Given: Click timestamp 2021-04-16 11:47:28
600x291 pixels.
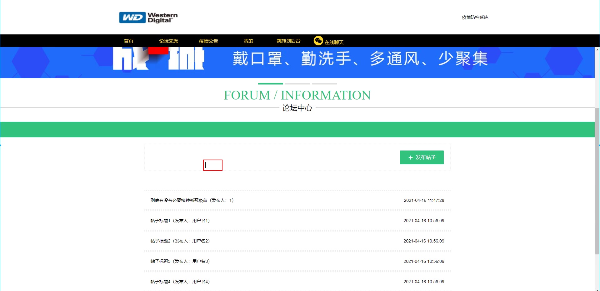Looking at the screenshot, I should tap(424, 200).
